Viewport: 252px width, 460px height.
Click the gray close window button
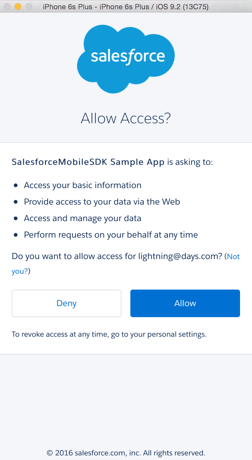point(7,7)
